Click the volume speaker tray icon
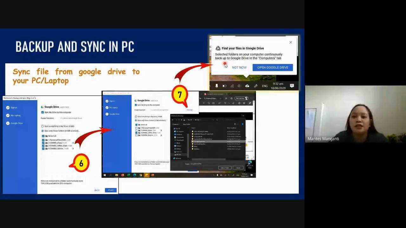Viewport: 406px width, 228px height. pyautogui.click(x=239, y=86)
